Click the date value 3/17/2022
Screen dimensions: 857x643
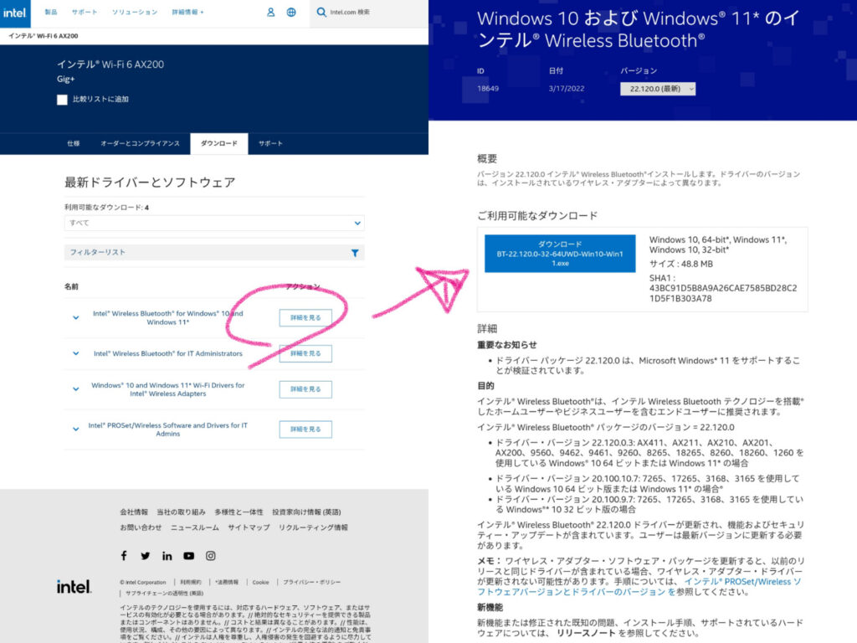(567, 89)
